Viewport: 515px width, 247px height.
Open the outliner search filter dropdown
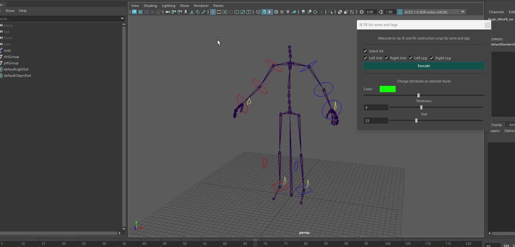[122, 19]
